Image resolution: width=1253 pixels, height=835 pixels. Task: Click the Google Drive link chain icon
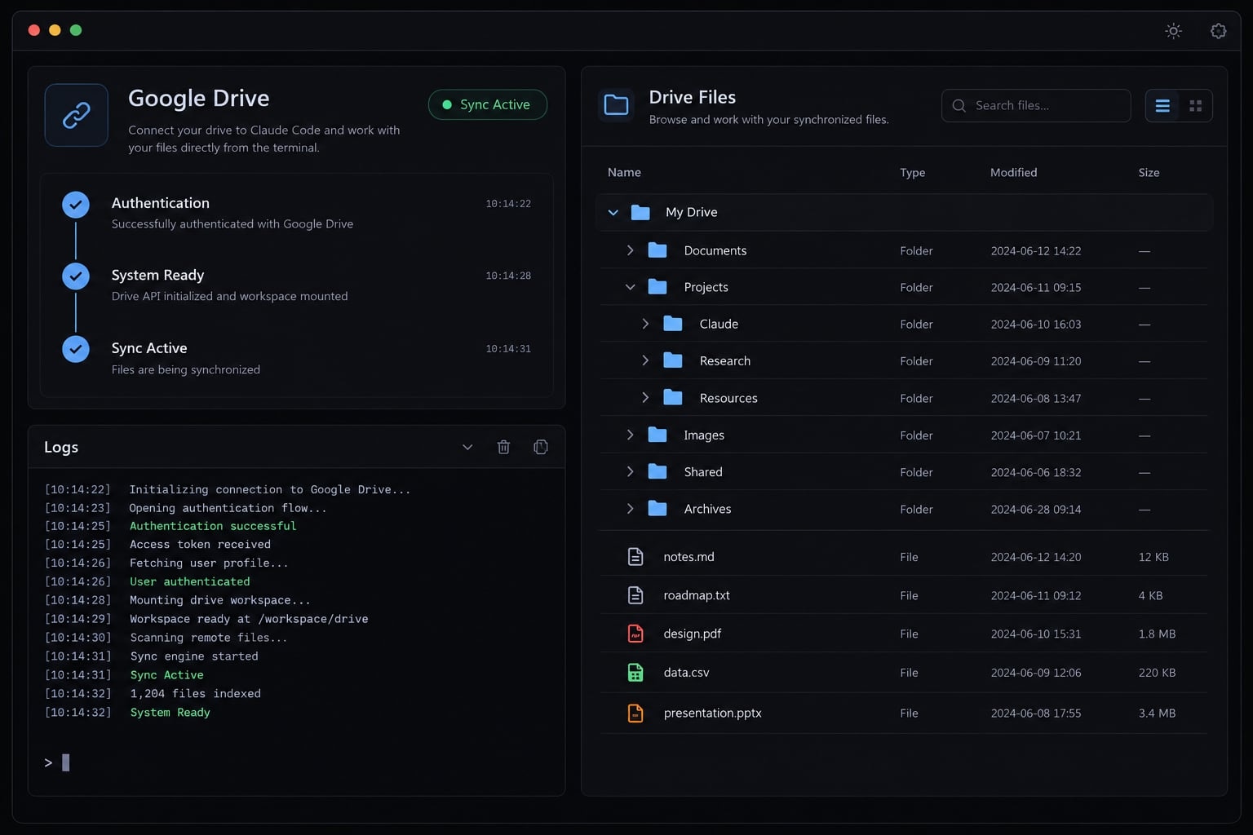click(77, 115)
